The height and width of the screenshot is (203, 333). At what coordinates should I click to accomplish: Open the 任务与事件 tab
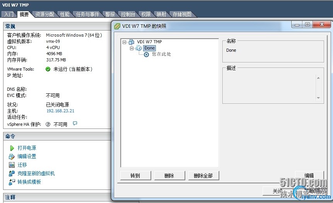click(87, 14)
